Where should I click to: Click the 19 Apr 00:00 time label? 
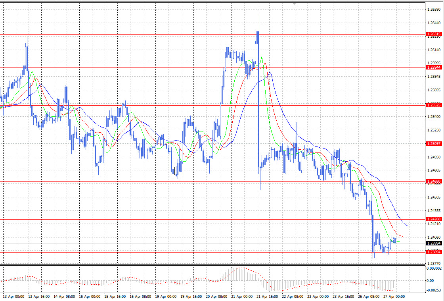pyautogui.click(x=166, y=297)
